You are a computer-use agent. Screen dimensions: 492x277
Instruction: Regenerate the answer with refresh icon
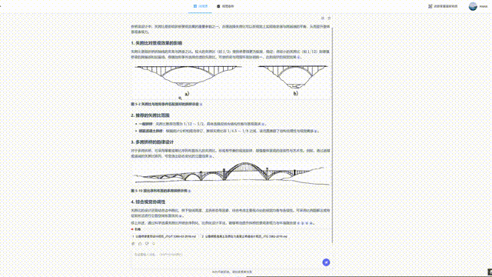tap(154, 244)
